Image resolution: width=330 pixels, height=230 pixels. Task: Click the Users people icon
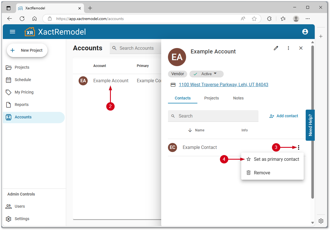click(9, 207)
